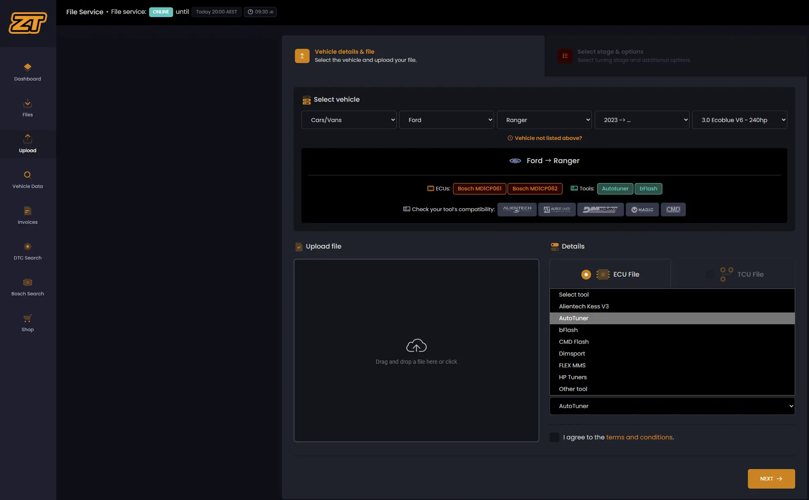Open the Cars/Vans vehicle type dropdown
Viewport: 809px width, 500px height.
click(349, 120)
